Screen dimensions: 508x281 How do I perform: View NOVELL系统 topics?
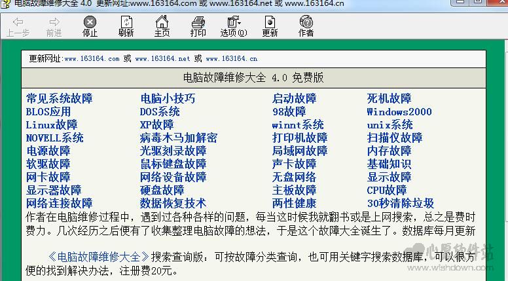point(55,138)
